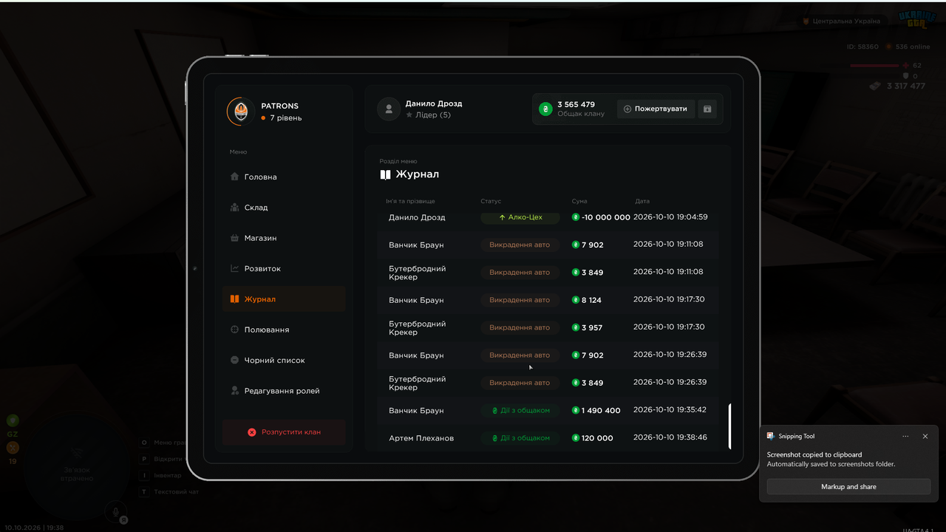Image resolution: width=946 pixels, height=532 pixels.
Task: Open Snipping Tool notification options (three dots)
Action: coord(905,436)
